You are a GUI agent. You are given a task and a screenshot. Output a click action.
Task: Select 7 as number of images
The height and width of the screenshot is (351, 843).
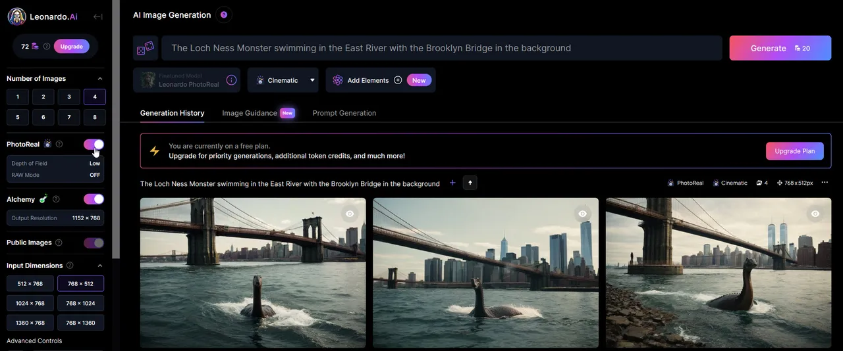[69, 117]
